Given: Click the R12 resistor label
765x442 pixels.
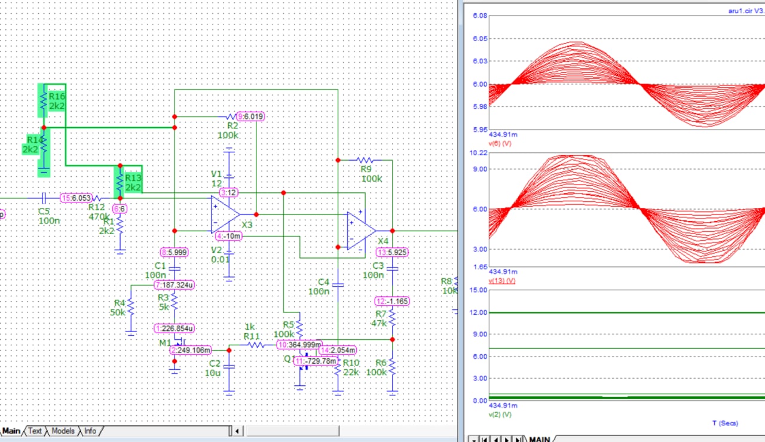Looking at the screenshot, I should [x=96, y=207].
